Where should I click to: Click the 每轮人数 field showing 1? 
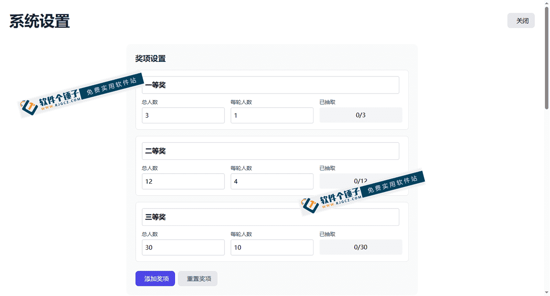point(272,115)
